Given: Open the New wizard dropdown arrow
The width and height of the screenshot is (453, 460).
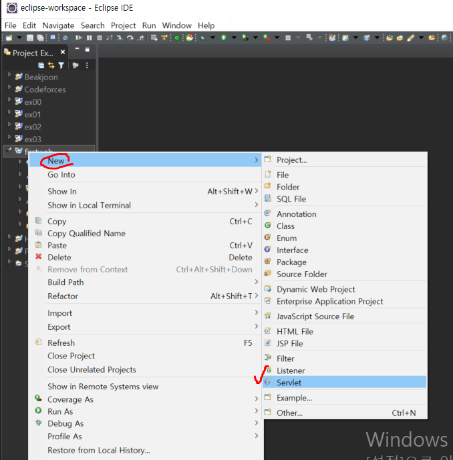Looking at the screenshot, I should tap(19, 37).
